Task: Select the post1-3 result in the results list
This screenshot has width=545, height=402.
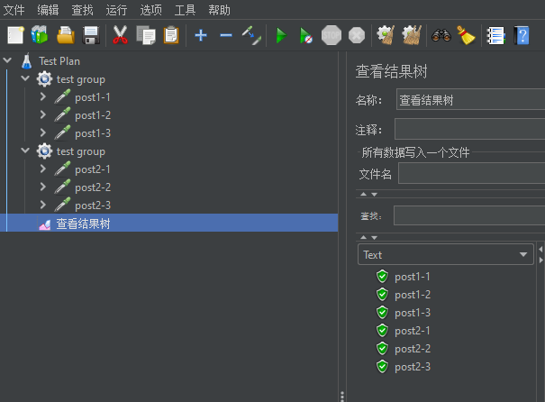Action: click(413, 313)
